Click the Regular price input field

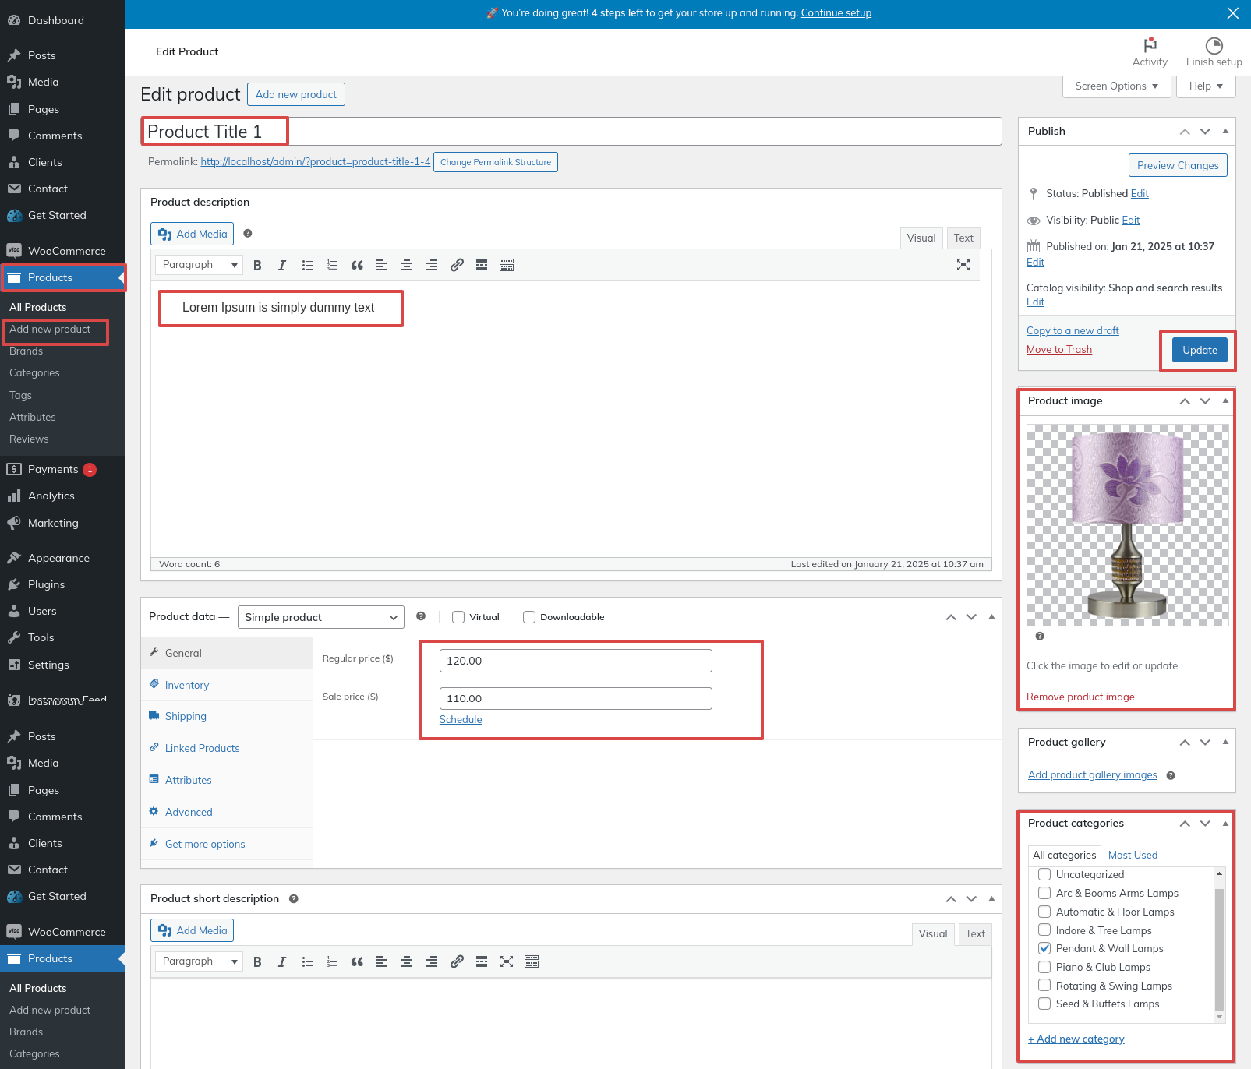tap(575, 661)
